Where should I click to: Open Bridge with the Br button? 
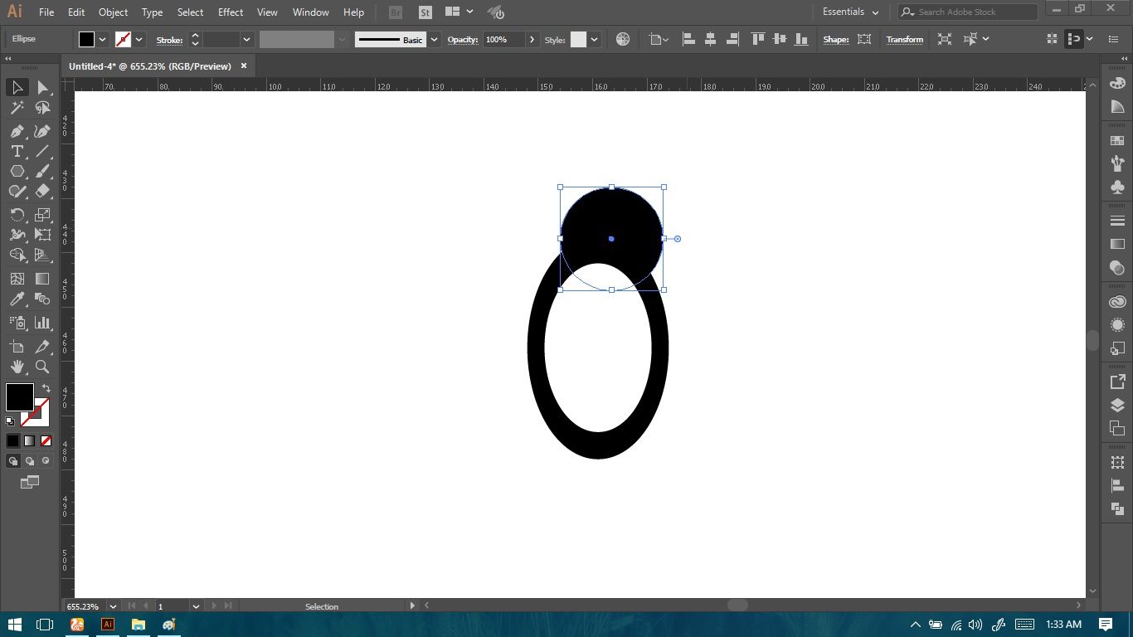pyautogui.click(x=396, y=12)
